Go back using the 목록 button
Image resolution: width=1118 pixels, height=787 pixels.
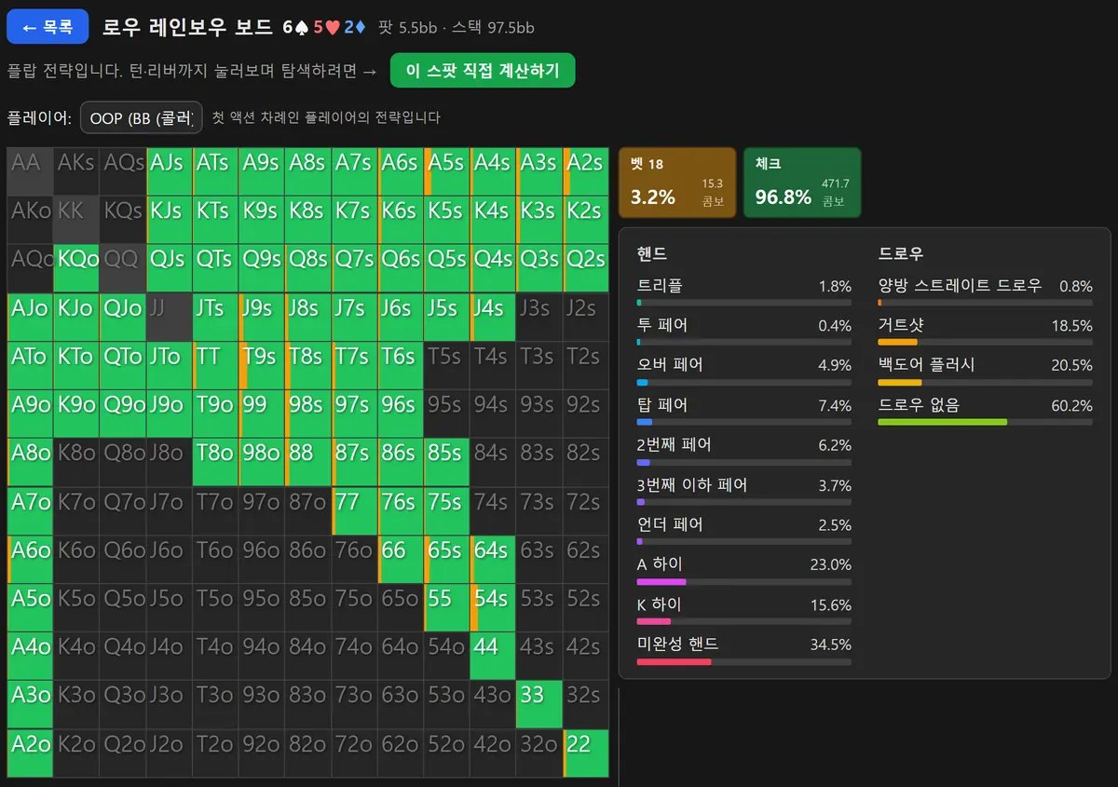click(48, 27)
